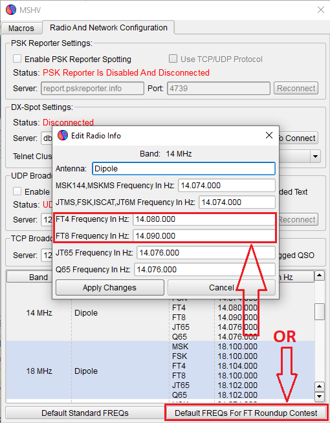This screenshot has width=330, height=423.
Task: Click the PSK Reporter port field
Action: coord(219,89)
